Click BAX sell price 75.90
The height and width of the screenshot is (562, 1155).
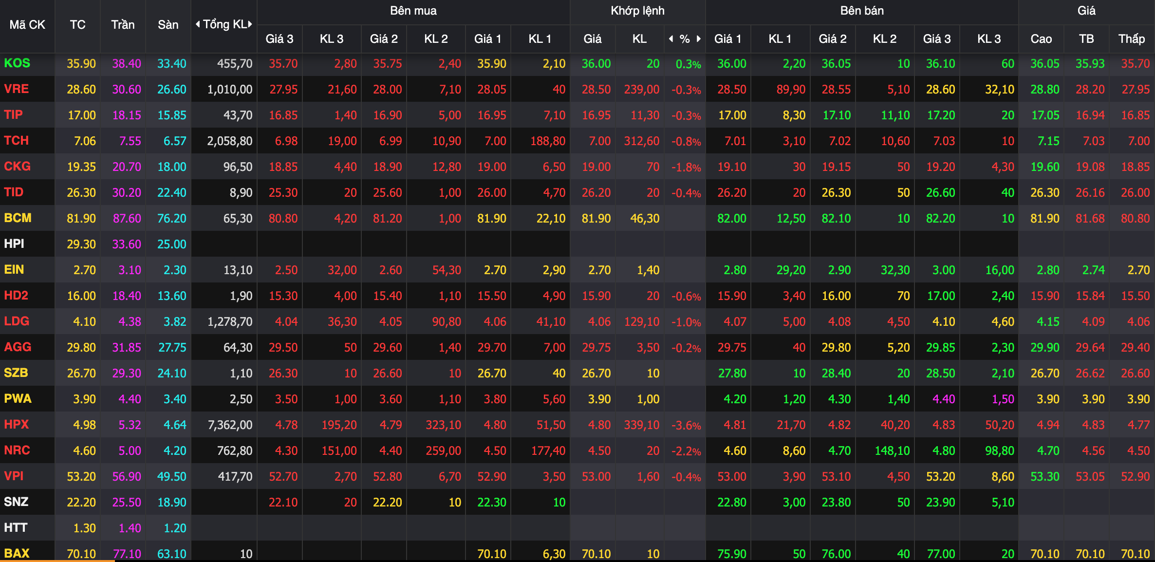[731, 554]
